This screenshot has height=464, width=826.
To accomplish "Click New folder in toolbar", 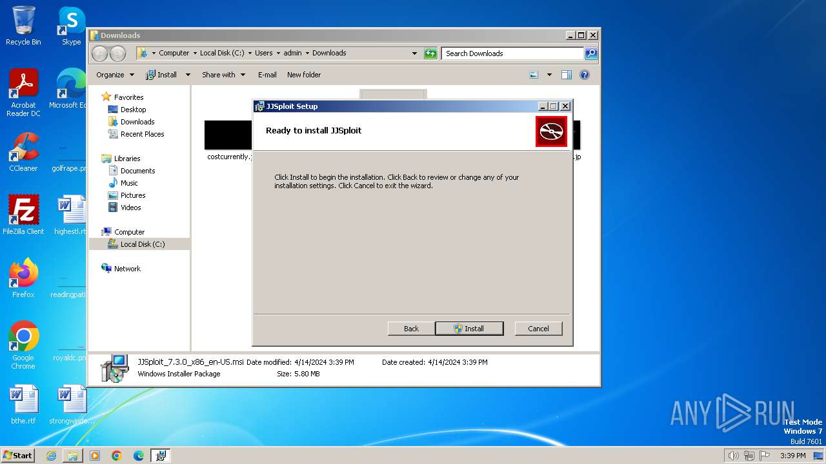I will [x=304, y=75].
